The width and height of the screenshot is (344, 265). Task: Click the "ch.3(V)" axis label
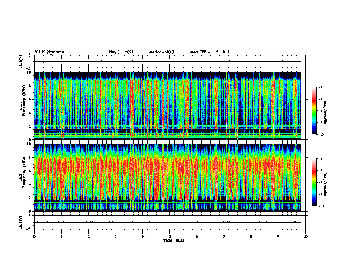tap(20, 222)
